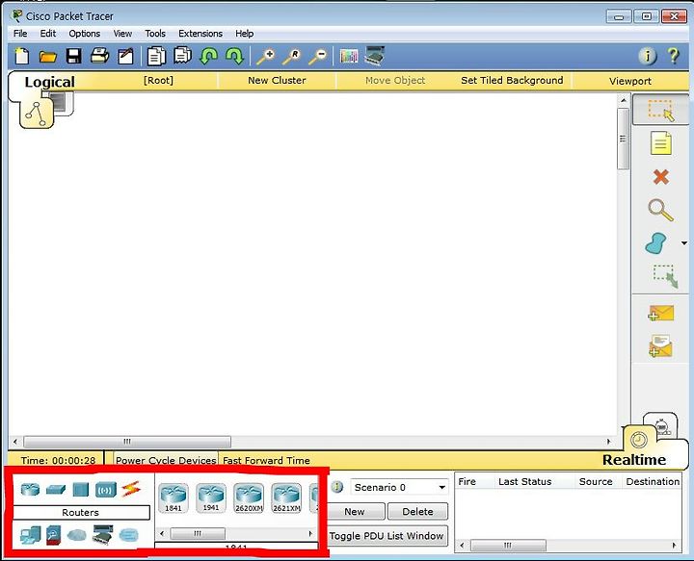Click the Print icon
The image size is (694, 561).
pyautogui.click(x=99, y=56)
